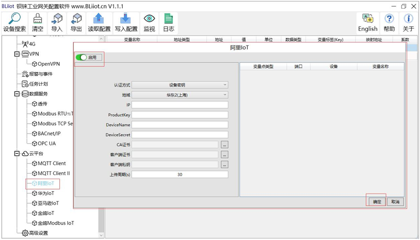Select the MQTT Client II tree item
420x240 pixels.
point(51,173)
